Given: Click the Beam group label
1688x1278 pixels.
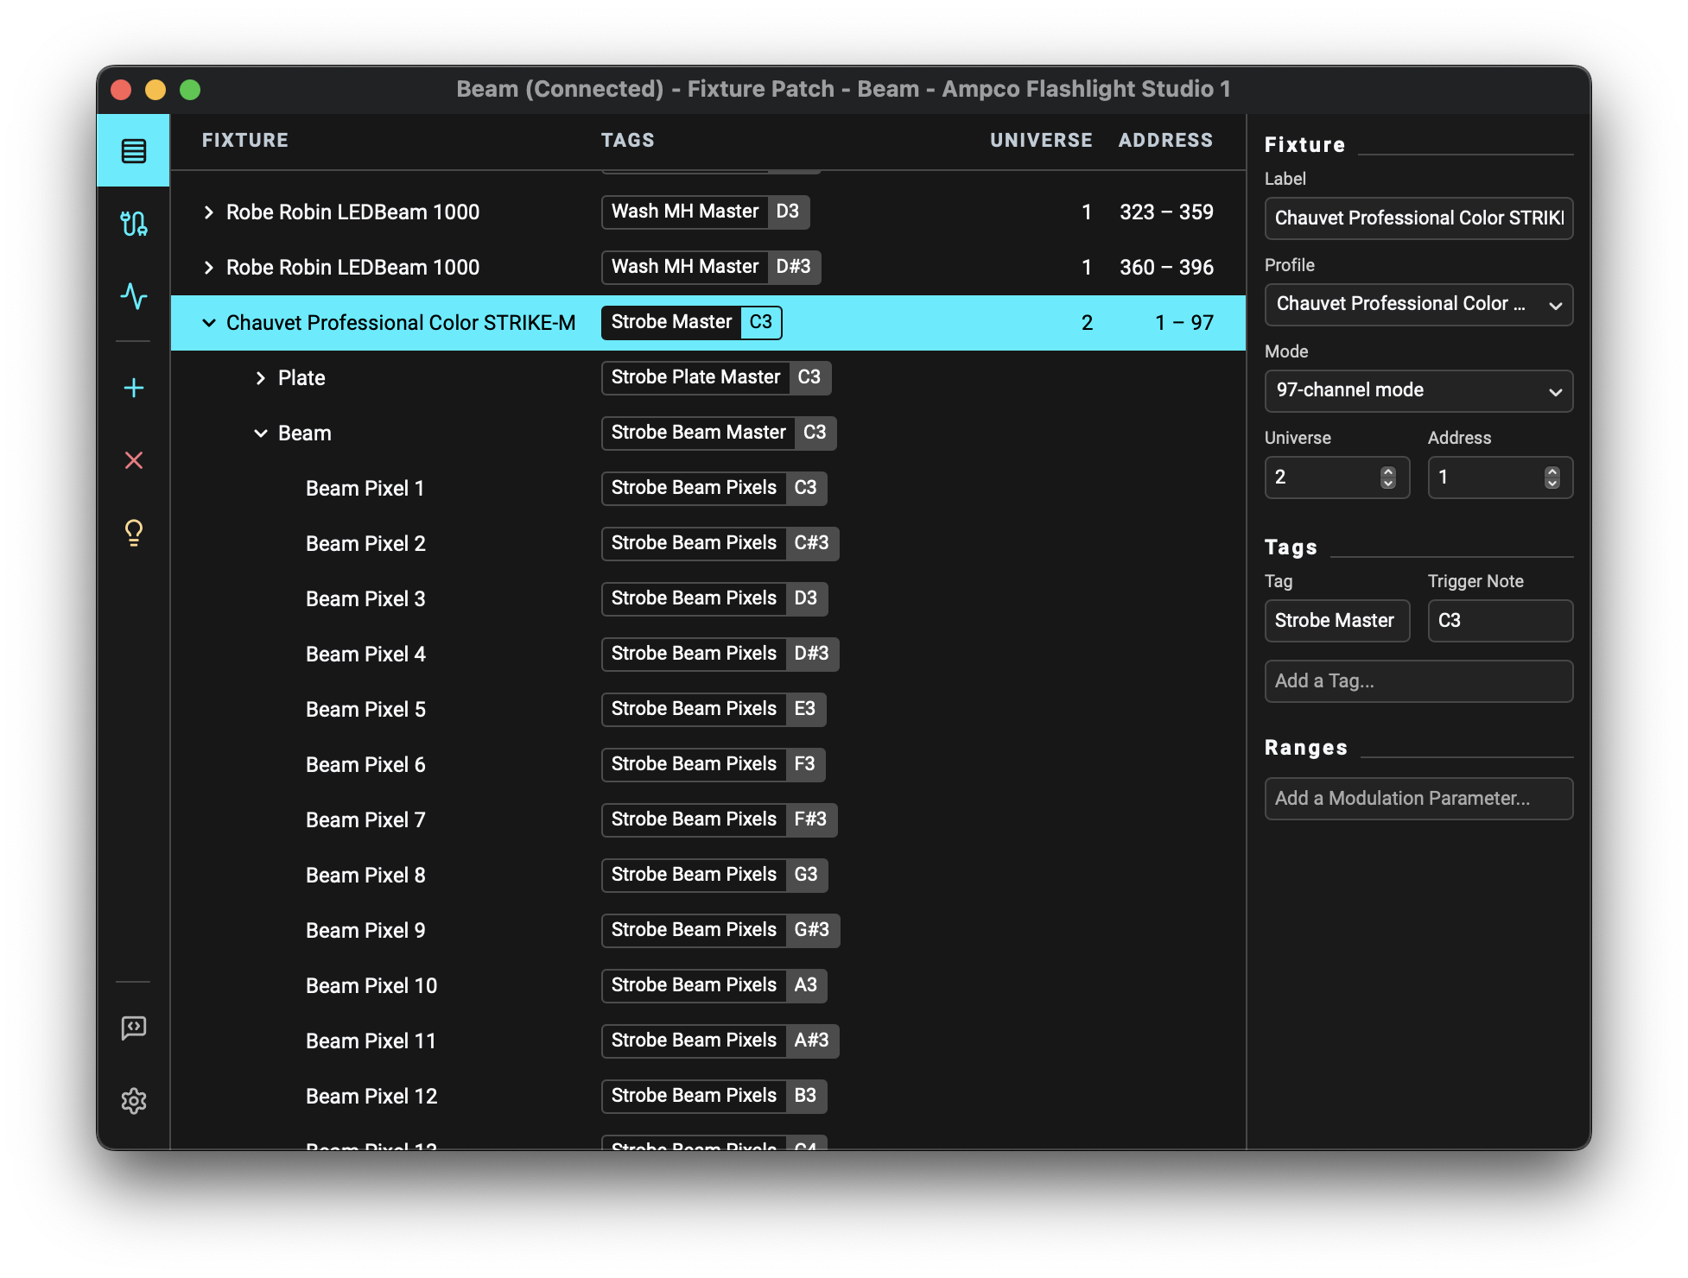Looking at the screenshot, I should point(305,433).
